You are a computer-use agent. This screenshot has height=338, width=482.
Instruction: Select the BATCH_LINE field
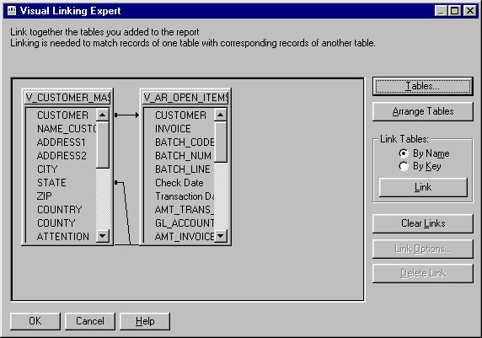[183, 169]
